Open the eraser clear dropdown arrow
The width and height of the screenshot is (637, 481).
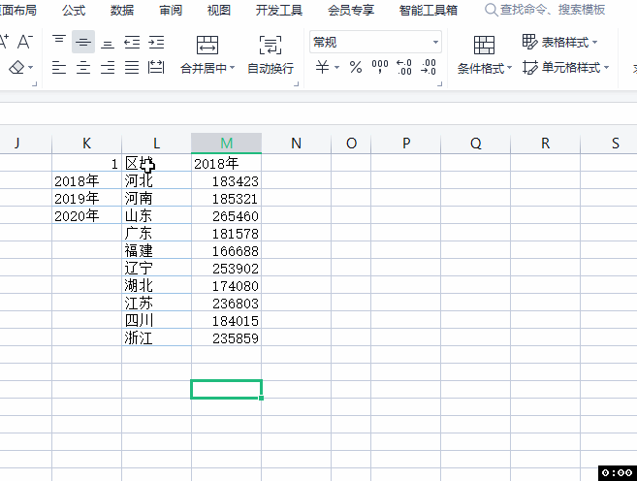click(x=30, y=68)
